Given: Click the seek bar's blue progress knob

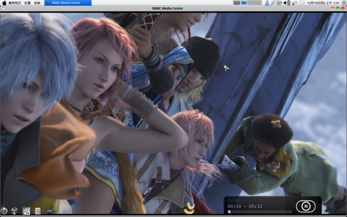Looking at the screenshot, I should (229, 212).
